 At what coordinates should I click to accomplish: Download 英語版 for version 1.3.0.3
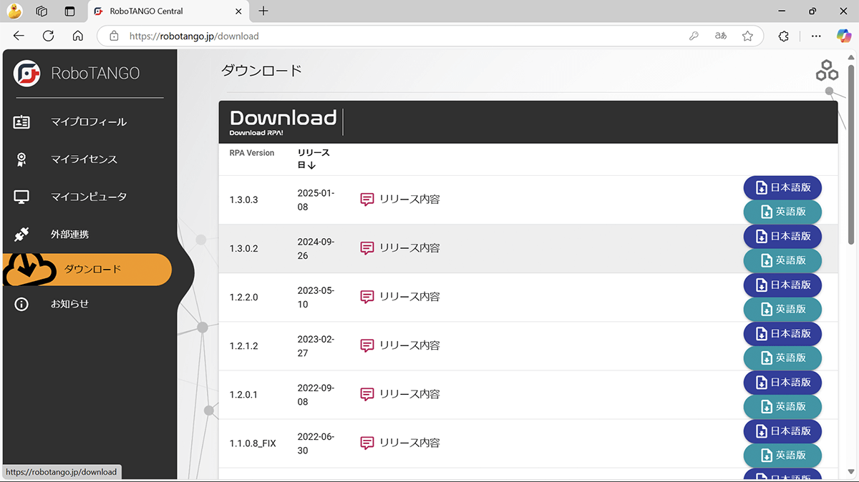coord(782,212)
